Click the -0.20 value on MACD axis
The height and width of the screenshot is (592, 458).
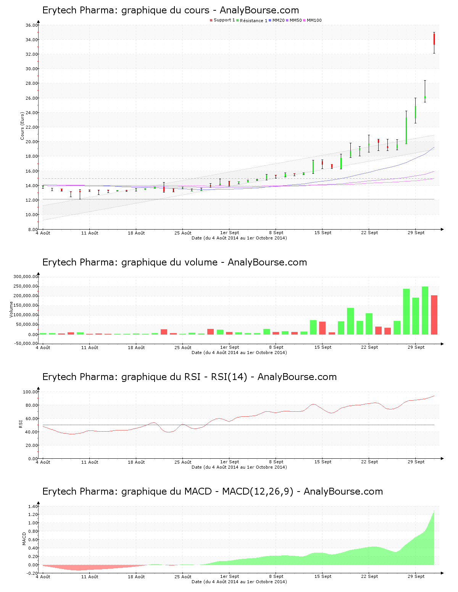(32, 573)
